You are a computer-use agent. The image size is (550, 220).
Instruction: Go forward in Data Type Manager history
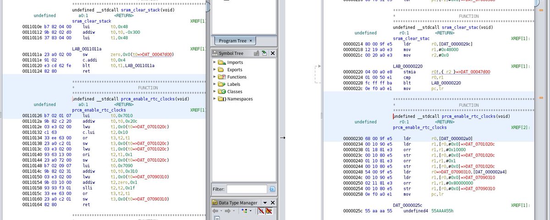coord(227,211)
